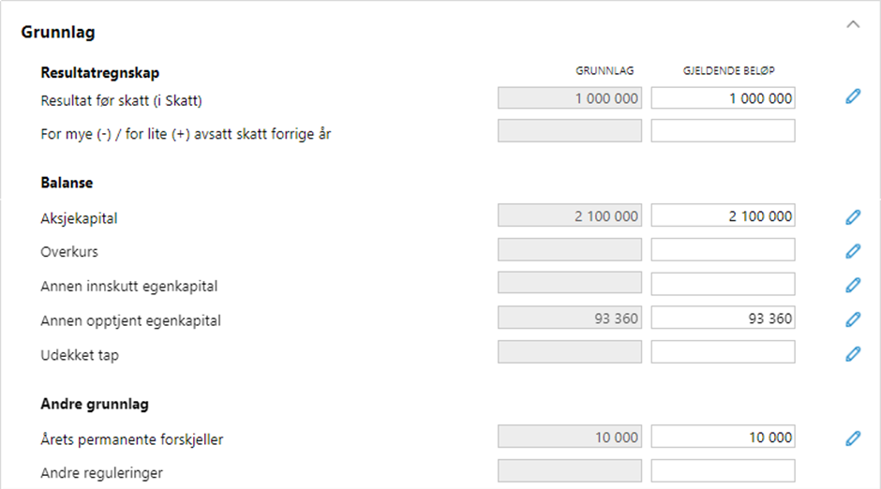
Task: Open the pencil editor for Overkurs
Action: click(x=853, y=251)
